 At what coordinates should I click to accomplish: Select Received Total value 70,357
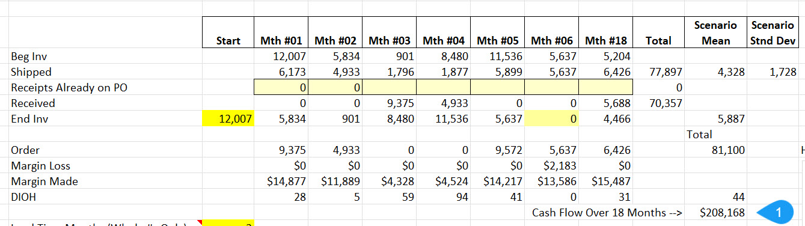(x=658, y=103)
